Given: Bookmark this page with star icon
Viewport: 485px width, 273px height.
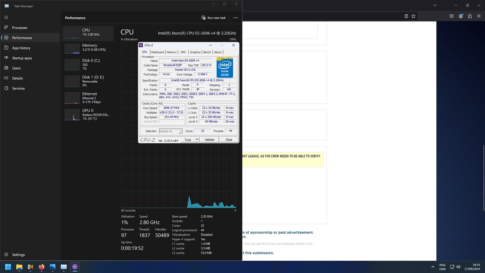Looking at the screenshot, I should pyautogui.click(x=413, y=16).
